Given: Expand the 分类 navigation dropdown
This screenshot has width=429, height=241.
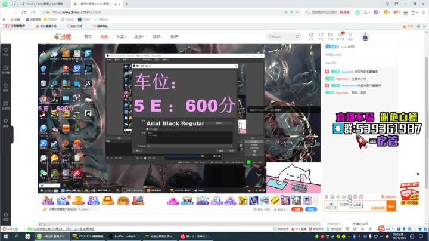Looking at the screenshot, I should tap(121, 37).
